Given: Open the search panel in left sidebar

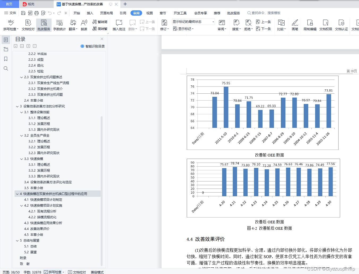Looking at the screenshot, I should (6, 68).
